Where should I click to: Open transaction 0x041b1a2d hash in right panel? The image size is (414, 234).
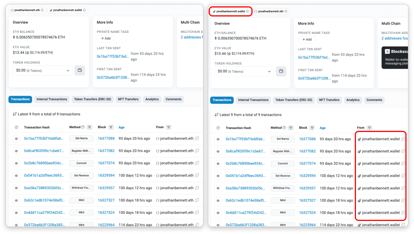[245, 176]
